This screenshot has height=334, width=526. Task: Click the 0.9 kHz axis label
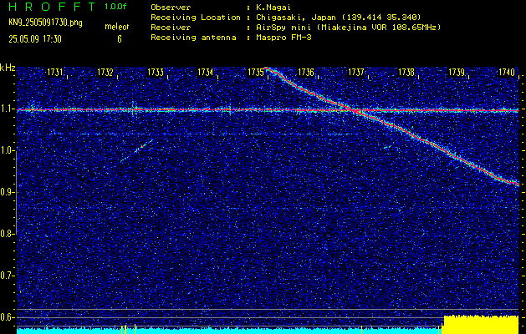tap(5, 192)
